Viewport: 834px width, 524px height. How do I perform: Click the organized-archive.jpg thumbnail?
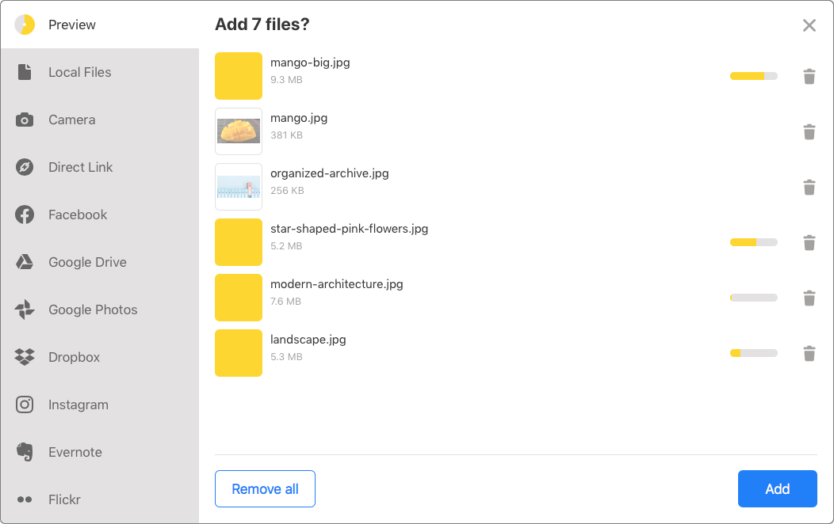click(239, 187)
